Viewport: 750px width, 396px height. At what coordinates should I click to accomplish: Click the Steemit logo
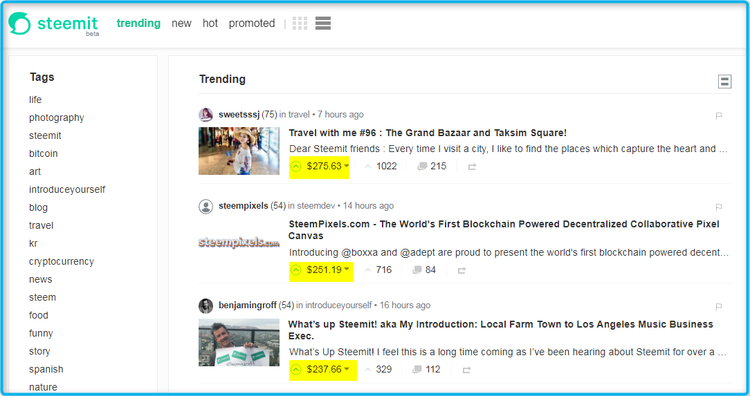[53, 24]
